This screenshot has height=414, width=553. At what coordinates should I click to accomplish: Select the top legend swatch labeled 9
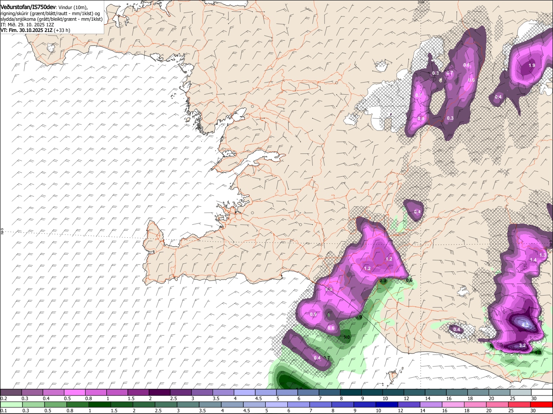(x=372, y=392)
